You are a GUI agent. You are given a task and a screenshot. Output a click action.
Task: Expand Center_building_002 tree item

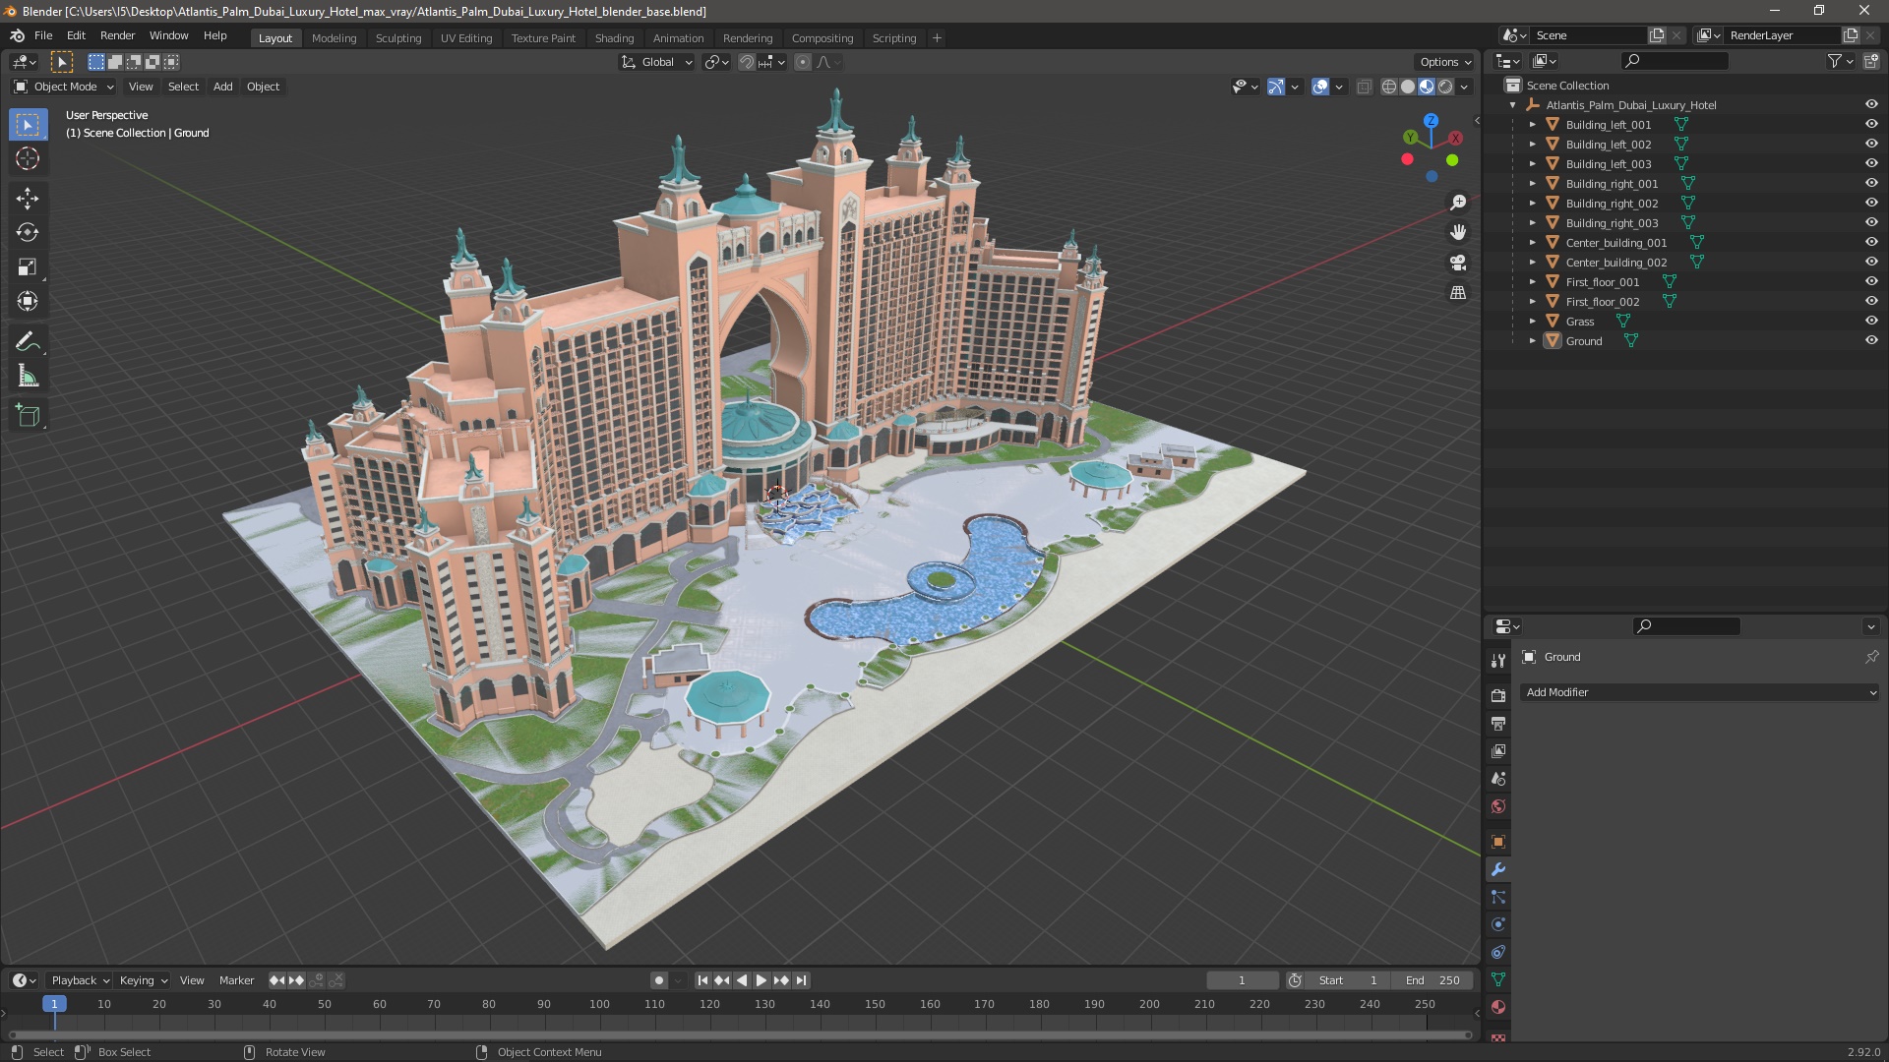1532,263
